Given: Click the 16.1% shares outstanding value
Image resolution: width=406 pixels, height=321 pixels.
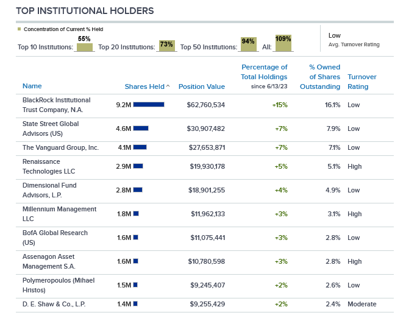Looking at the screenshot, I should click(332, 105).
